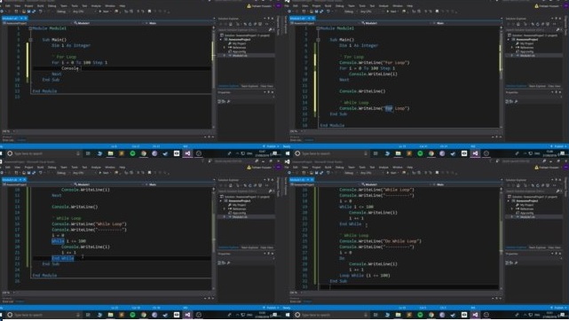Screen dimensions: 569x321
Task: Expand References node in bottom-right Solution Explorer
Action: point(511,209)
